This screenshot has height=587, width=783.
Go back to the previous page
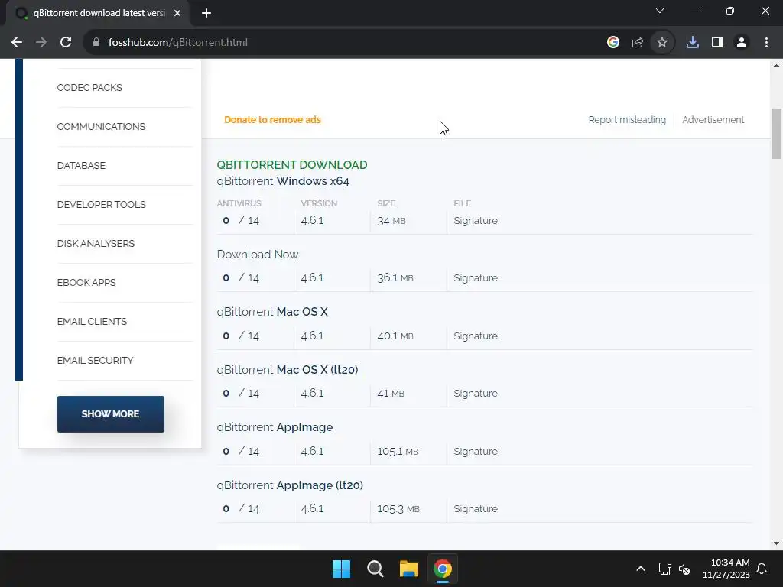pyautogui.click(x=17, y=43)
